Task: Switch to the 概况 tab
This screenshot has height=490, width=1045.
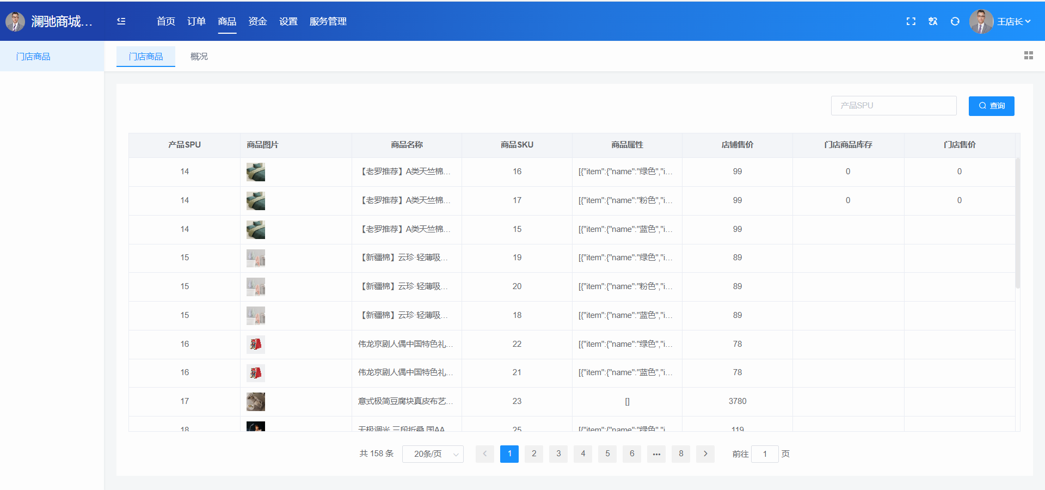Action: [199, 56]
